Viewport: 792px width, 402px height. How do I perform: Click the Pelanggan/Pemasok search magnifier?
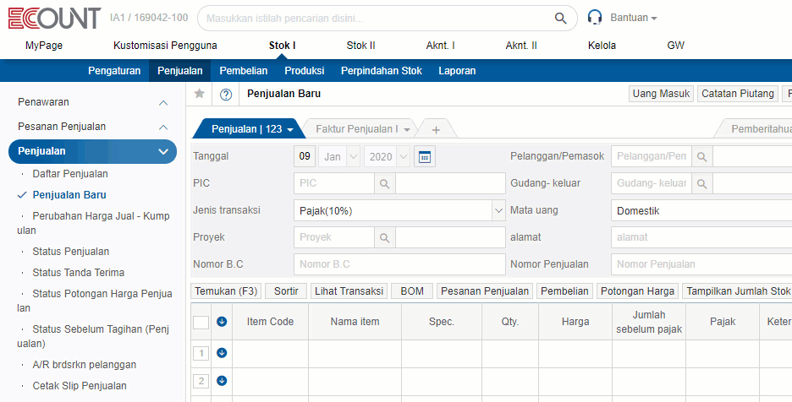point(701,156)
